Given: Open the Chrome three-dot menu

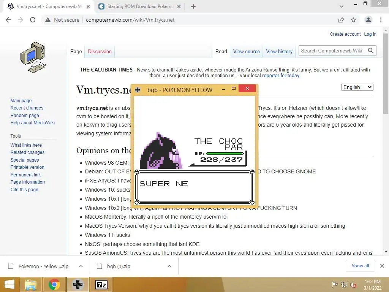Looking at the screenshot, I should [x=381, y=20].
